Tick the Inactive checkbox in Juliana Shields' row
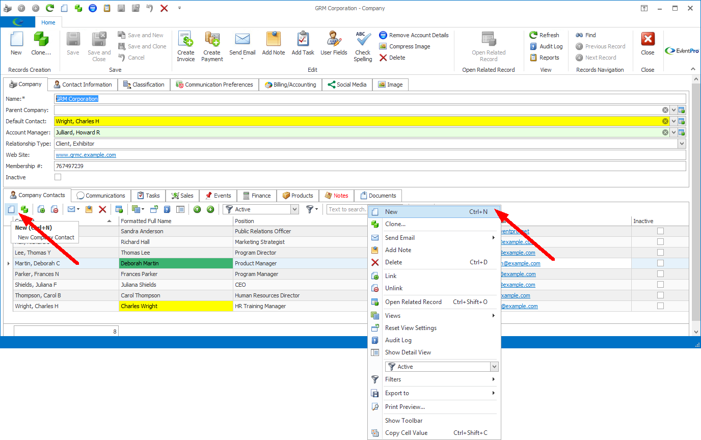This screenshot has width=701, height=440. coord(660,285)
